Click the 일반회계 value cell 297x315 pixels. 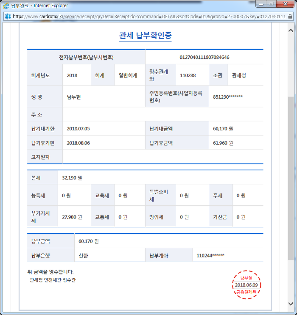click(130, 75)
